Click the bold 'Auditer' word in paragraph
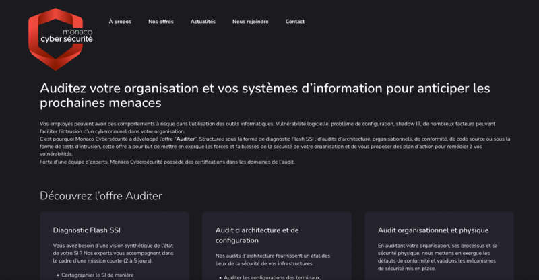The width and height of the screenshot is (539, 280). click(x=186, y=137)
